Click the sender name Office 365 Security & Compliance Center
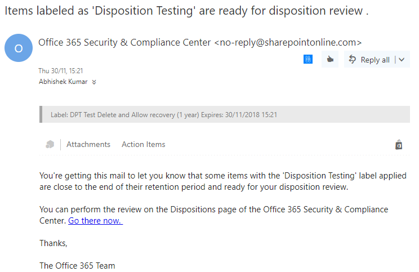The height and width of the screenshot is (272, 419). tap(124, 42)
